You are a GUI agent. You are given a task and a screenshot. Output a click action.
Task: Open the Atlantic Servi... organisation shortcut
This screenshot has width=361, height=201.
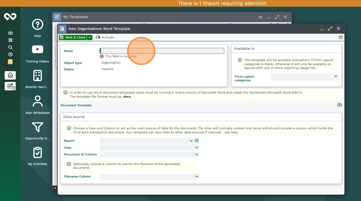(37, 79)
